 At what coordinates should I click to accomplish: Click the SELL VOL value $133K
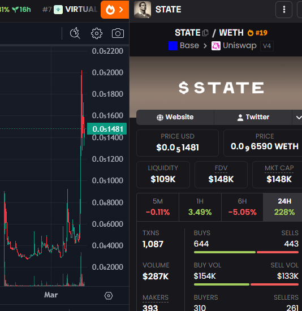tap(288, 276)
